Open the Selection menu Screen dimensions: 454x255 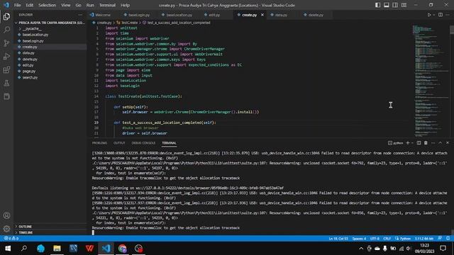pos(47,5)
